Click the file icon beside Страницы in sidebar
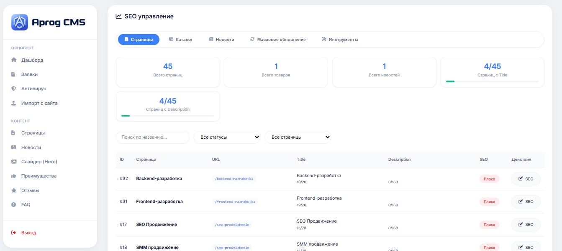 [x=14, y=133]
